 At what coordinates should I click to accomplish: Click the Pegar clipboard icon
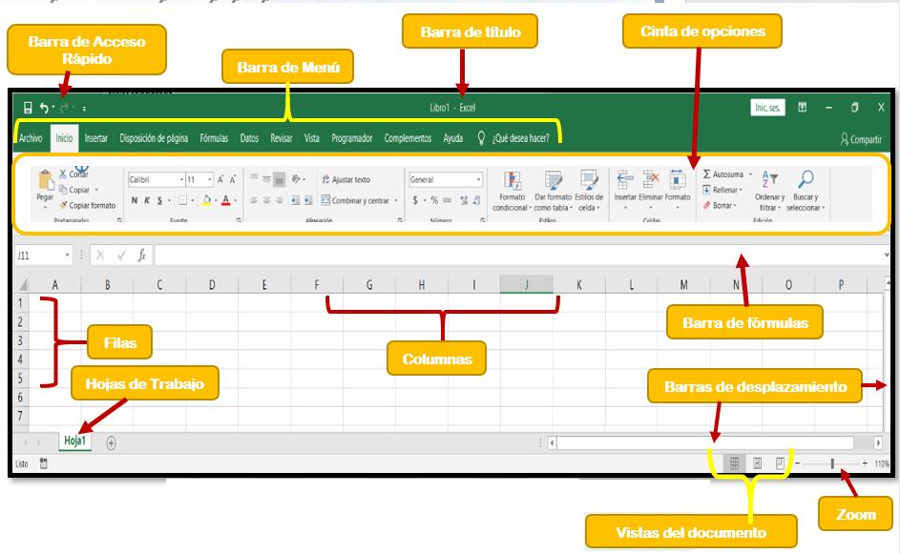point(46,180)
